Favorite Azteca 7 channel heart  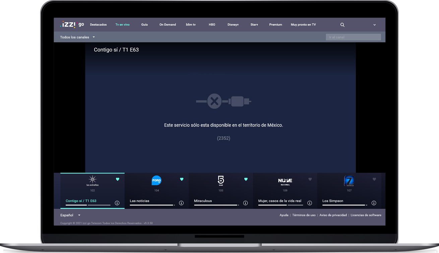tap(374, 179)
